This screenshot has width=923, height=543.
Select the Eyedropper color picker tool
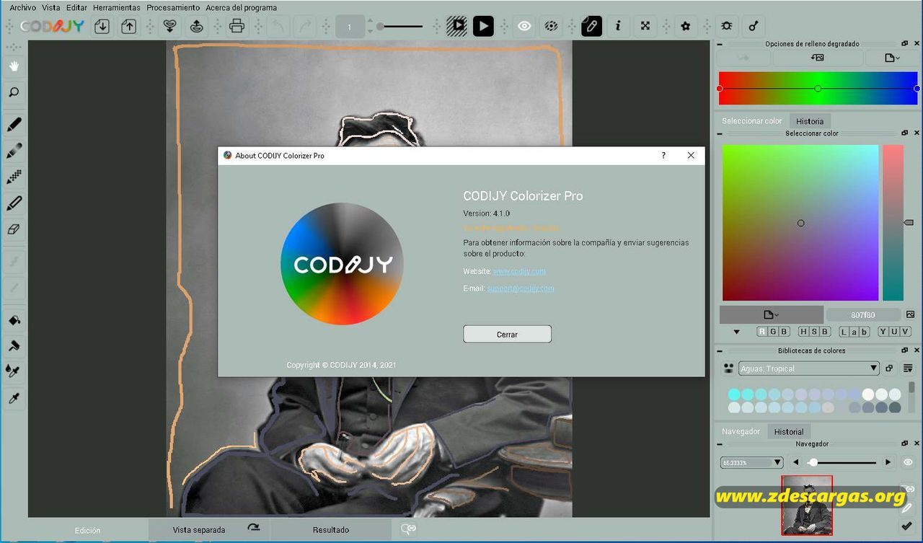click(x=14, y=398)
